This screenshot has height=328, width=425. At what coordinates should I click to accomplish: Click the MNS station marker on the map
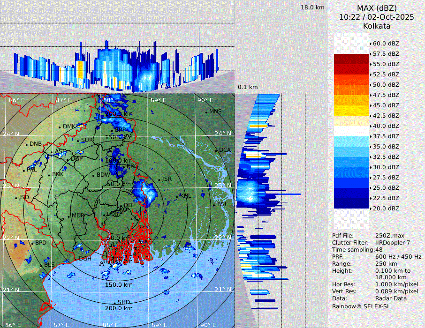tap(206, 112)
